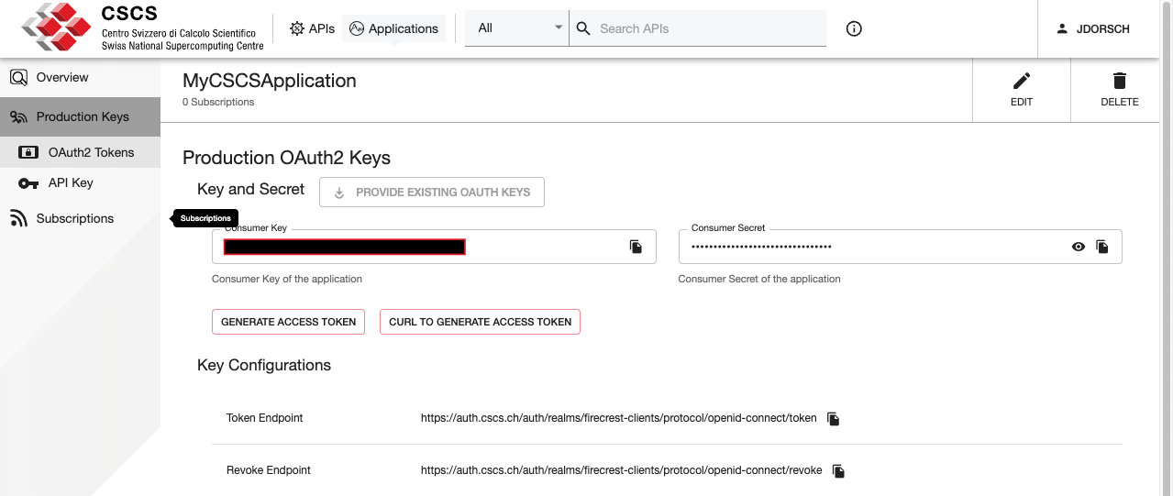Click the CSCS logo
1173x496 pixels.
[142, 27]
